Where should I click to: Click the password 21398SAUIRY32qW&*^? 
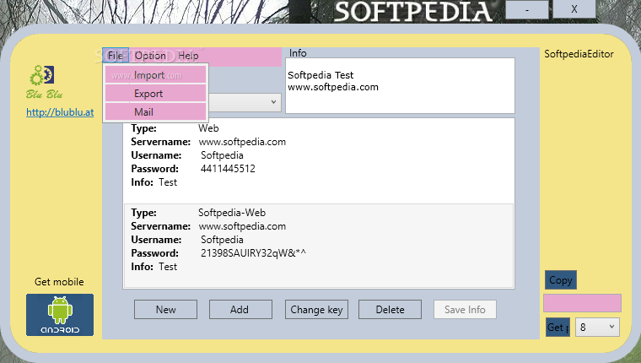click(x=253, y=253)
